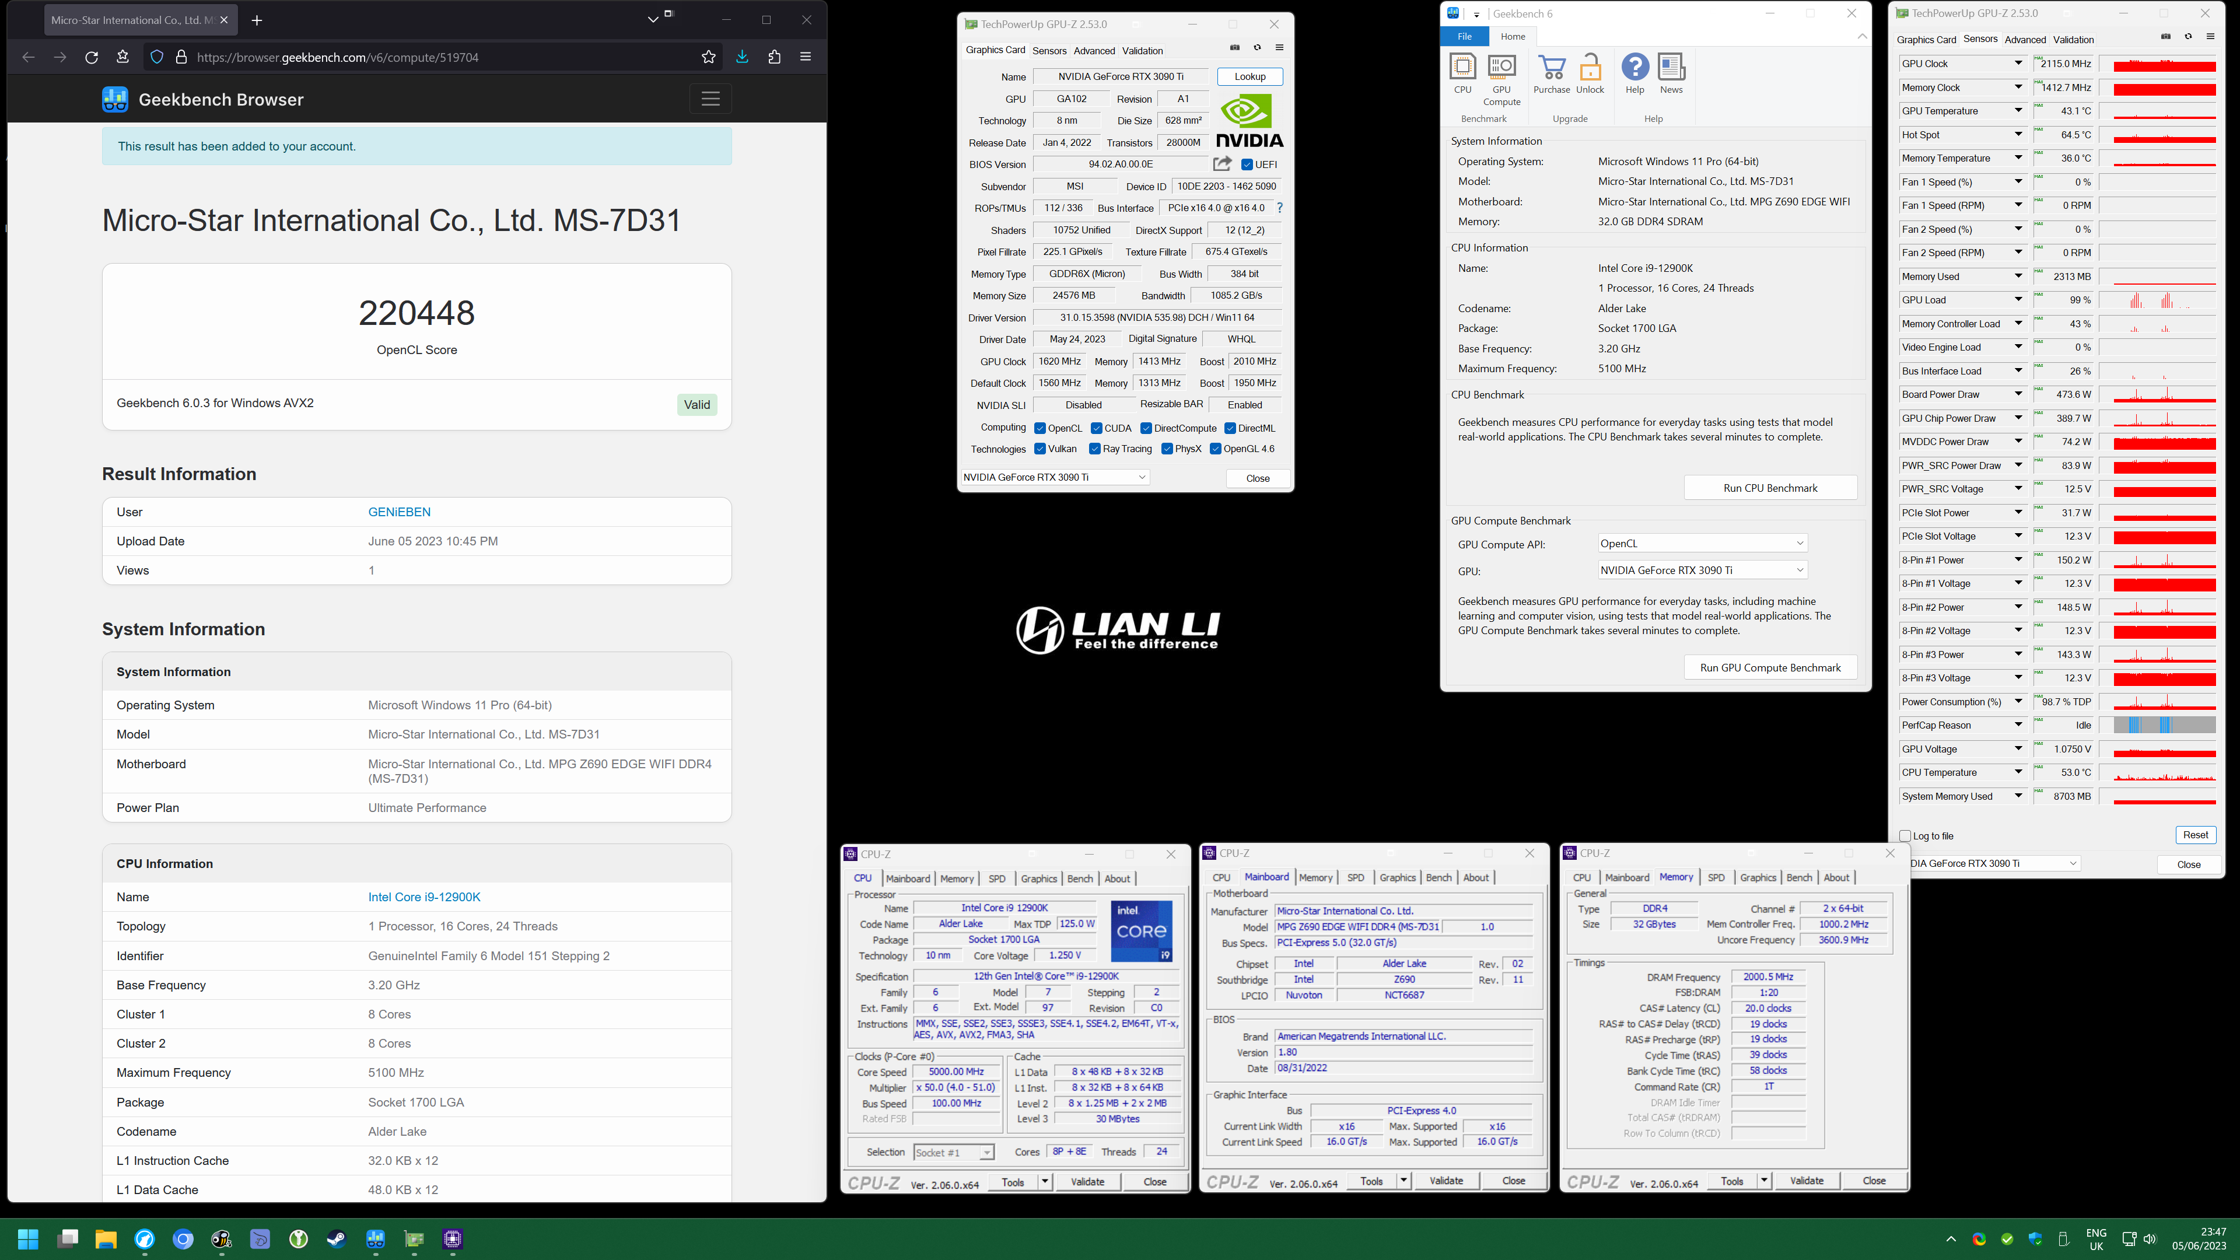Open the GPU-Z Graphics Card window hamburger menu
2240x1260 pixels.
[1279, 48]
